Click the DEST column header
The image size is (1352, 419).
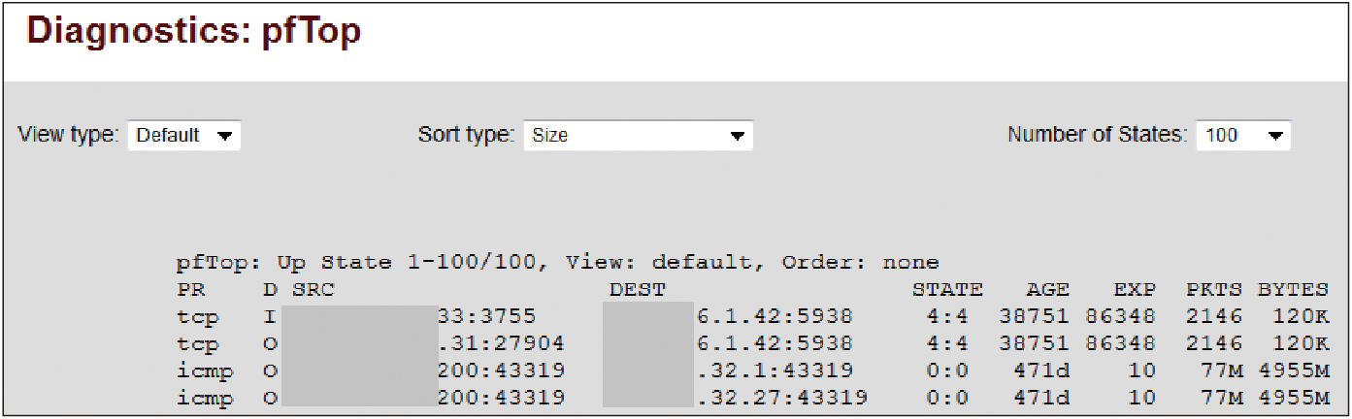[638, 289]
